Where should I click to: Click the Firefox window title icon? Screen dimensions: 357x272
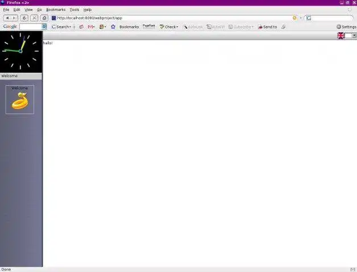[3, 2]
